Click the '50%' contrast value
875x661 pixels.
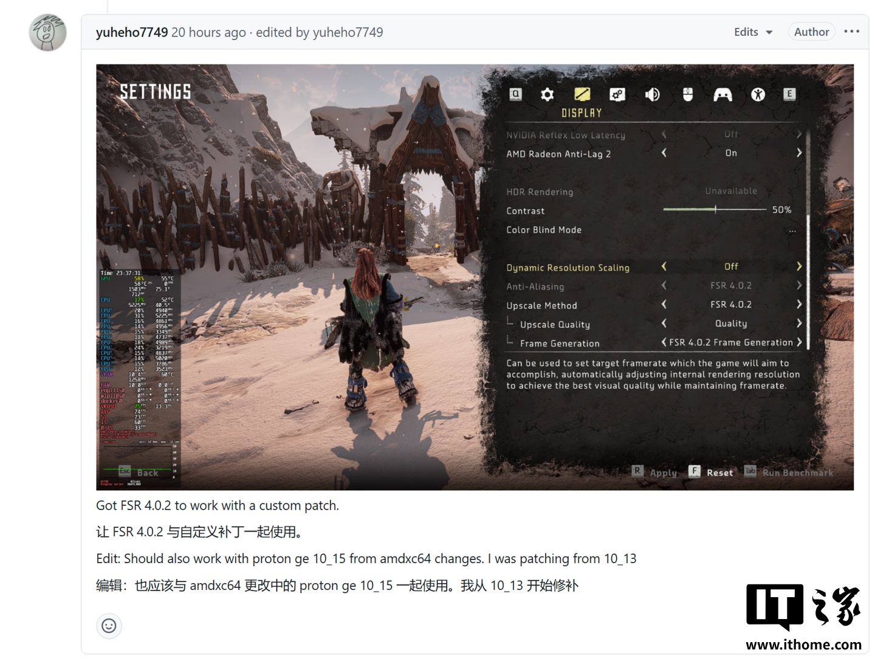tap(781, 210)
